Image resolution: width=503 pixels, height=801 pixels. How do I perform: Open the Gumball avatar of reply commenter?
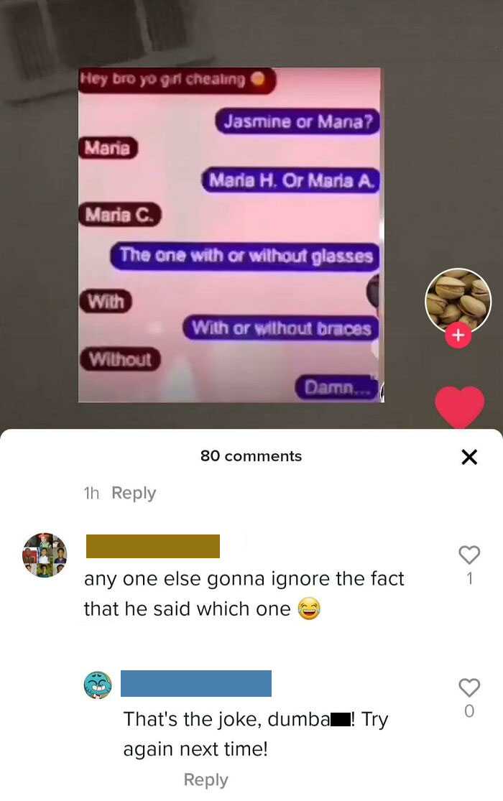point(98,685)
